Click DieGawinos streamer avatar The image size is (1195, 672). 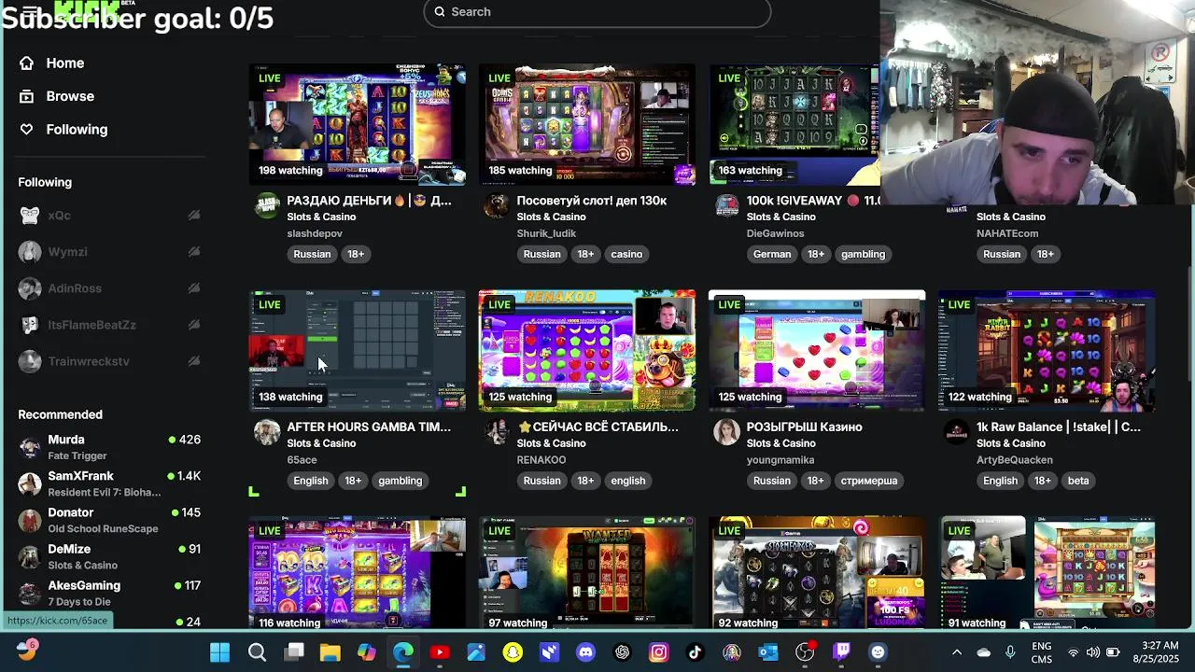pos(726,205)
